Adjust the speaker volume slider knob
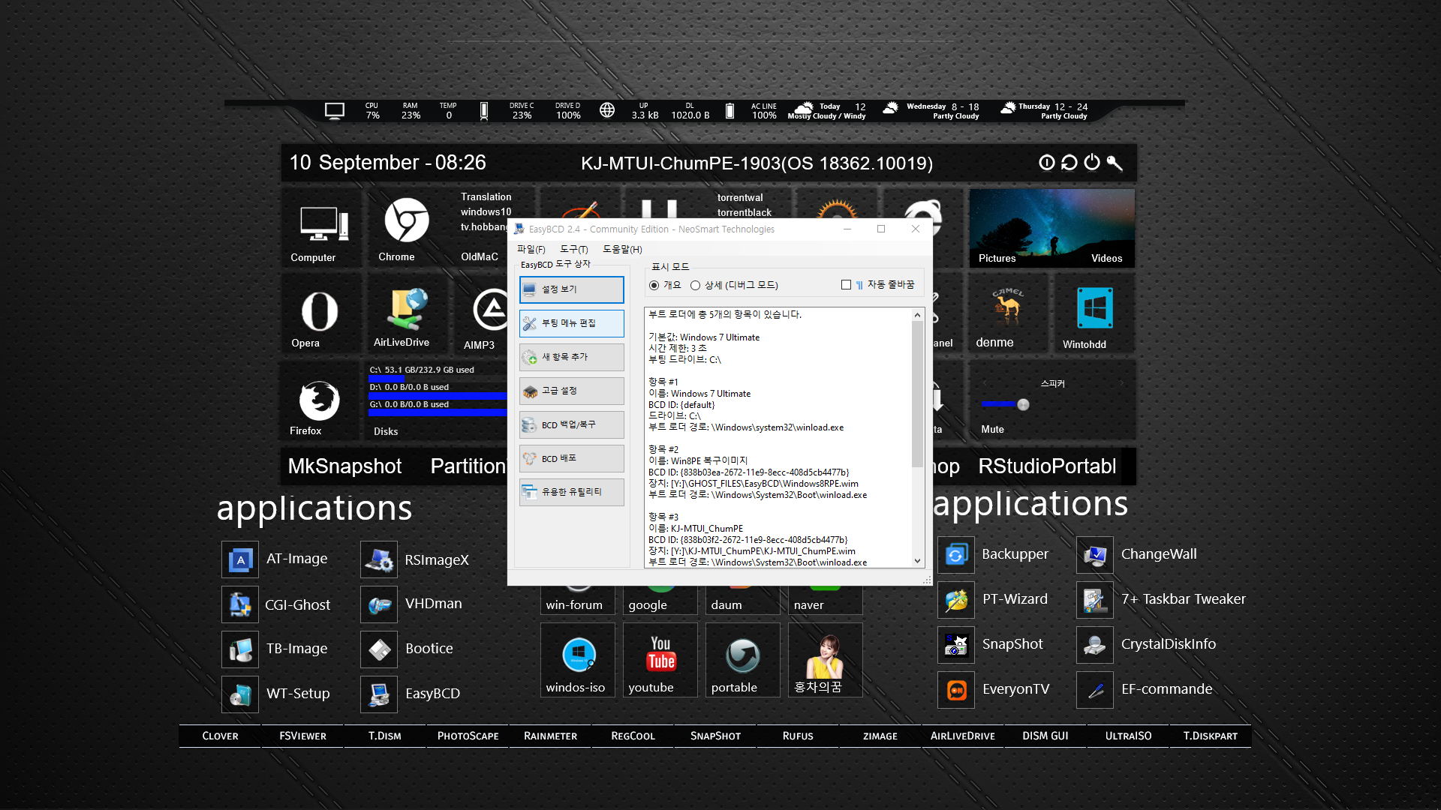Viewport: 1441px width, 810px height. pyautogui.click(x=1023, y=404)
